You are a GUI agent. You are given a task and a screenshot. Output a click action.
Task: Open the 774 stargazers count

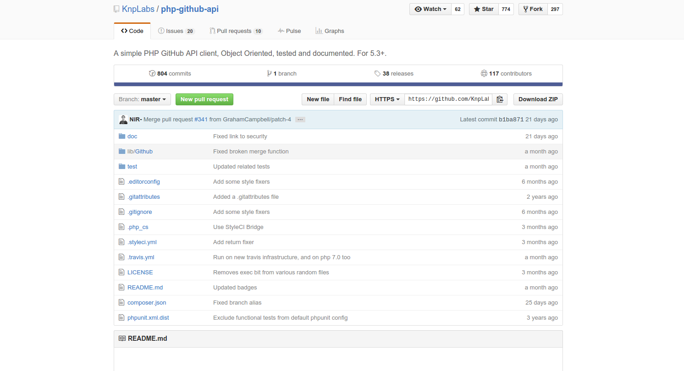pyautogui.click(x=506, y=9)
